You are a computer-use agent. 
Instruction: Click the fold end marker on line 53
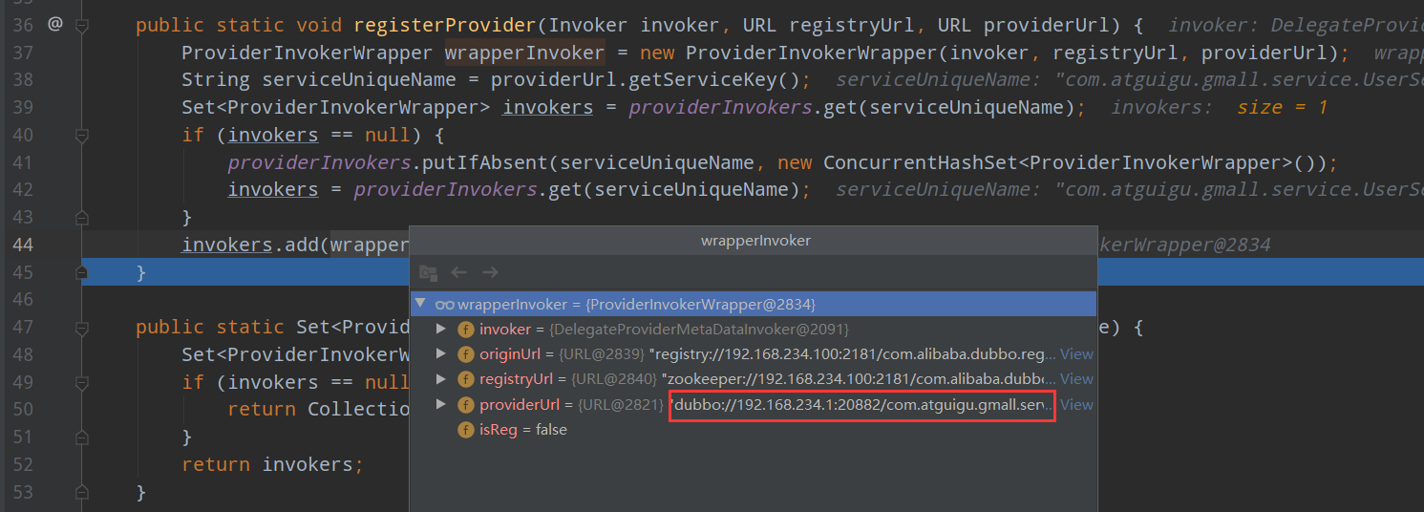(x=82, y=492)
